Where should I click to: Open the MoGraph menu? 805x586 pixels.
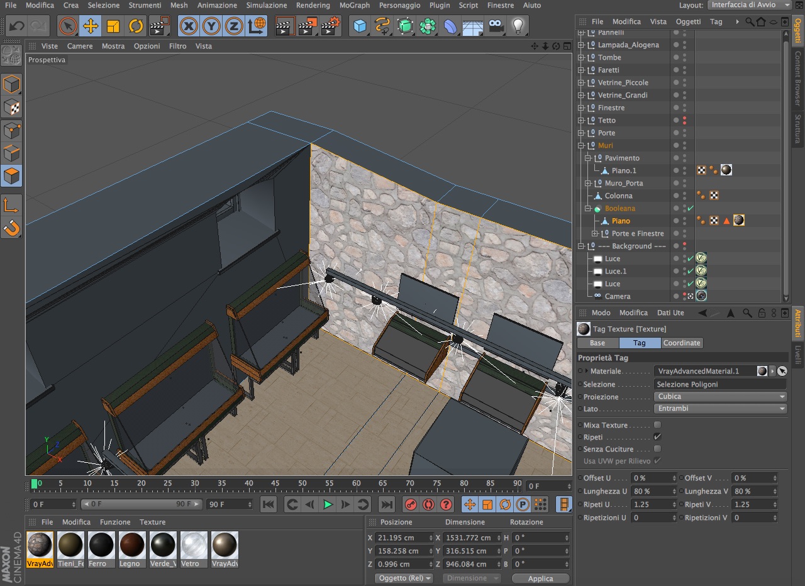[355, 5]
